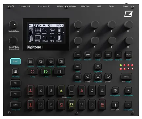
Task: Enable the Arpeggiator music-note button
Action: (x=115, y=91)
